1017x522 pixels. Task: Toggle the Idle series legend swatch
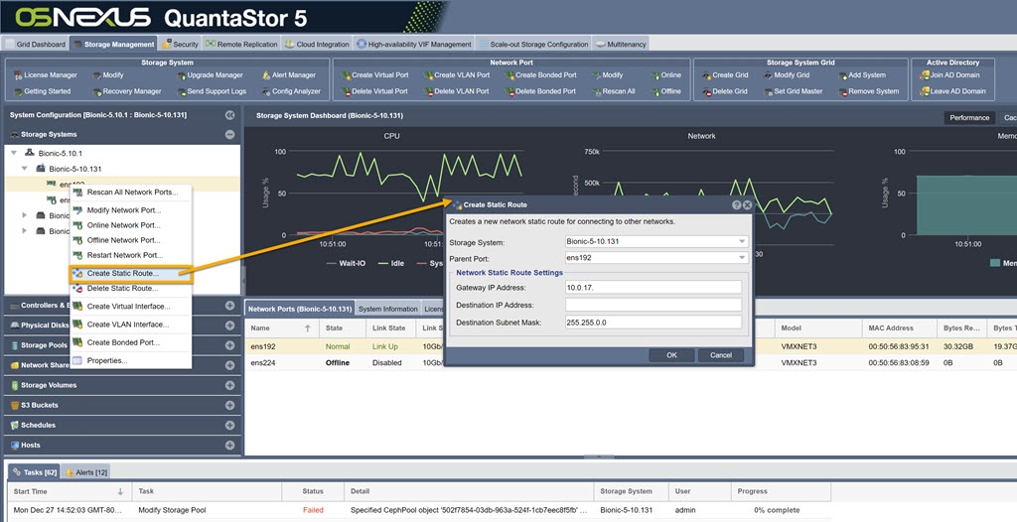[382, 263]
